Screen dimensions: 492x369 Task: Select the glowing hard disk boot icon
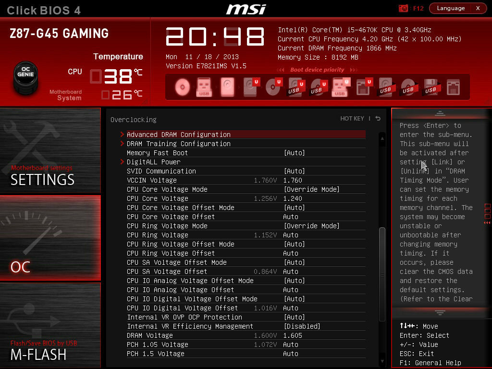pyautogui.click(x=227, y=87)
